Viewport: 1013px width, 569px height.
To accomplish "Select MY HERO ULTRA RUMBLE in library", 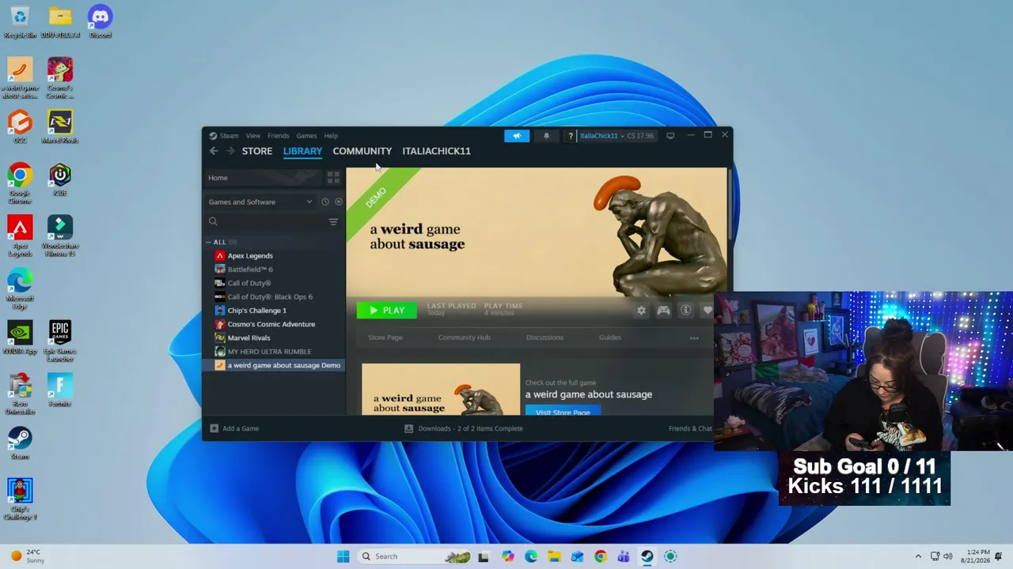I will (x=269, y=352).
